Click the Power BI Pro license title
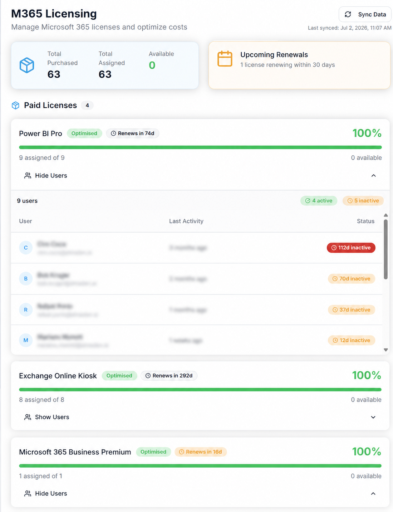The image size is (393, 512). 40,133
